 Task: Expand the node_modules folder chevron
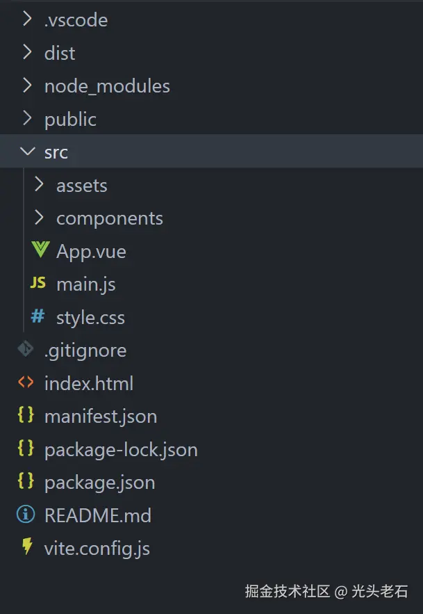tap(26, 86)
